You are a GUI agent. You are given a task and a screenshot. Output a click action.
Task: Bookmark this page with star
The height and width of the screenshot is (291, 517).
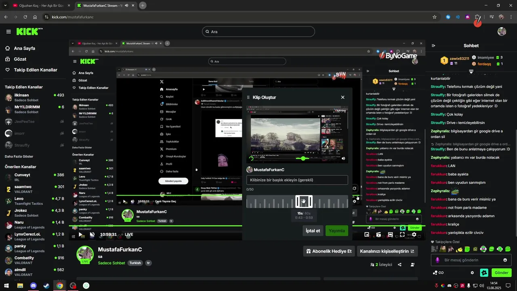(434, 17)
